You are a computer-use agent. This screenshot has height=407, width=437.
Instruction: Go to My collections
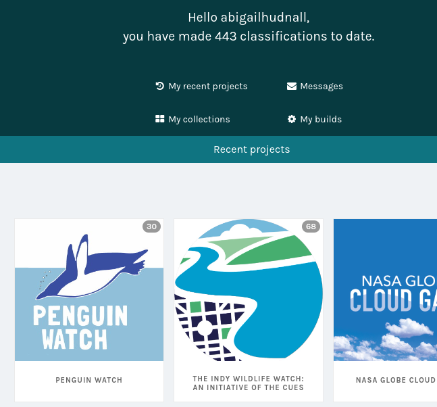192,119
